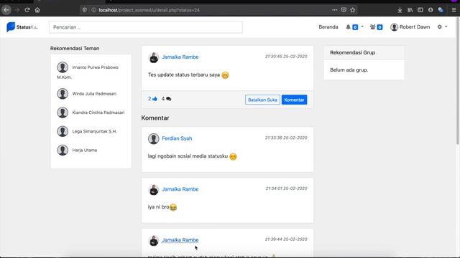Click Robert Dawn profile avatar

coord(394,27)
